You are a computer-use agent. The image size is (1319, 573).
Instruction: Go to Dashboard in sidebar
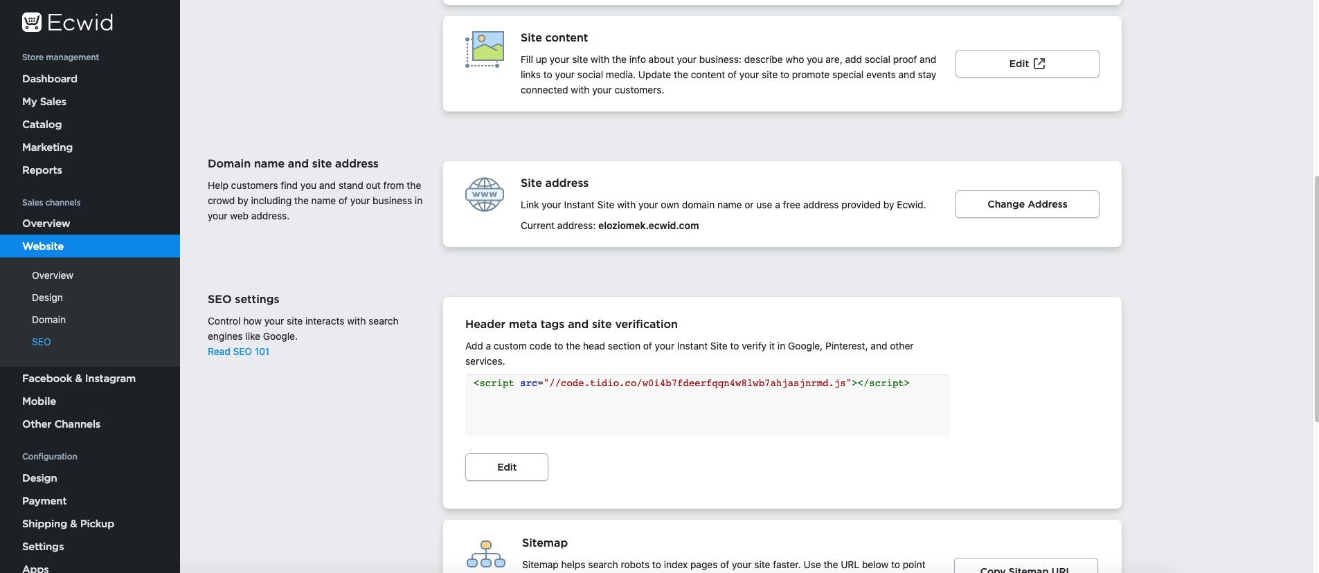(50, 79)
